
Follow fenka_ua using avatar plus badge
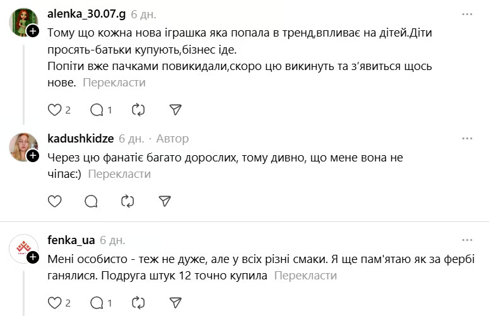click(x=32, y=257)
